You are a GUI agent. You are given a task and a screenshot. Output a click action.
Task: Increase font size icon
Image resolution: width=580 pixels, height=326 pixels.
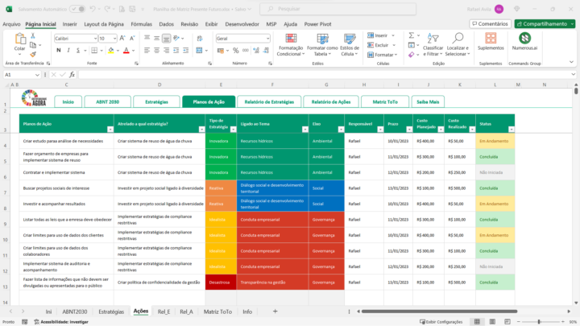click(122, 38)
